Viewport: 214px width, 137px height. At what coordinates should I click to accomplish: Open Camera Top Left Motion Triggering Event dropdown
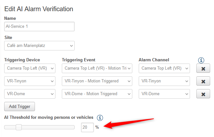click(97, 68)
